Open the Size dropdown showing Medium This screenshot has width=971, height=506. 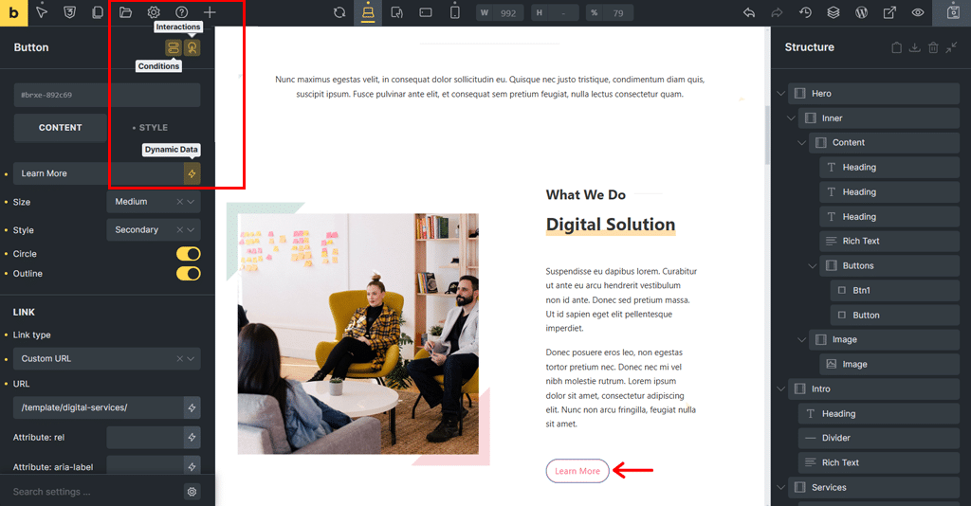click(154, 202)
